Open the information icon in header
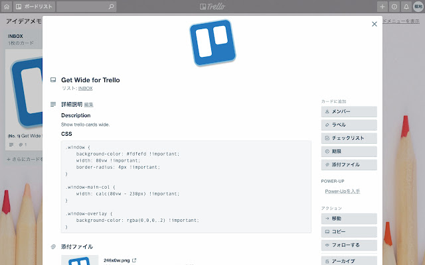This screenshot has height=265, width=425. pyautogui.click(x=394, y=7)
